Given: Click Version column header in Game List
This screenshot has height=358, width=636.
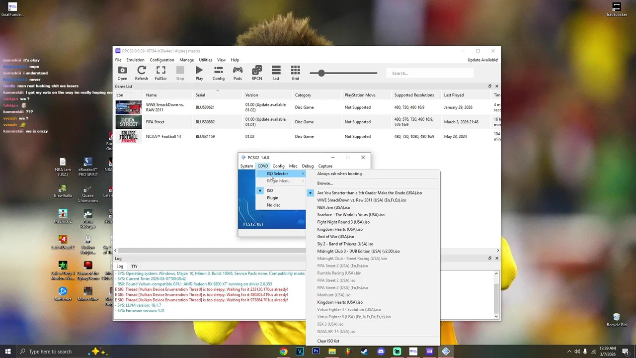Looking at the screenshot, I should (x=267, y=95).
